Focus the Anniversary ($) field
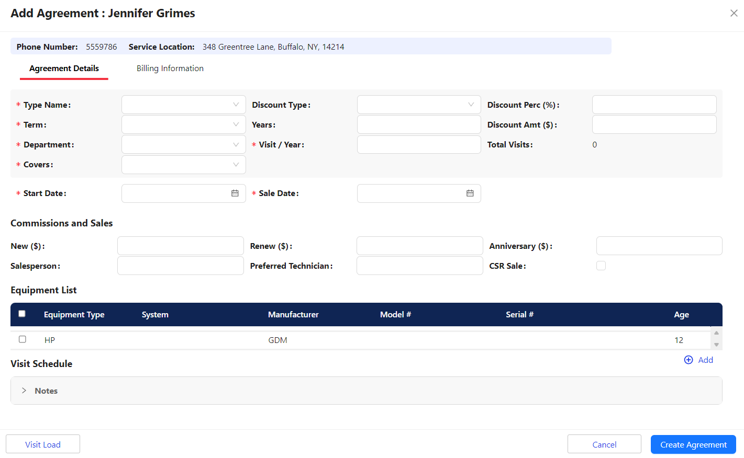 click(659, 246)
